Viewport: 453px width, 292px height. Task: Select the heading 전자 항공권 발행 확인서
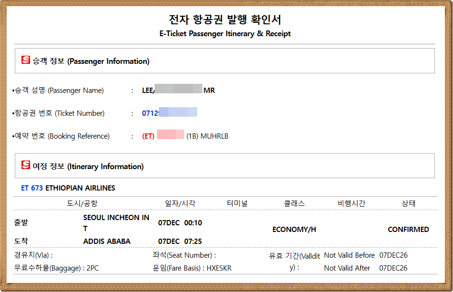[x=225, y=20]
